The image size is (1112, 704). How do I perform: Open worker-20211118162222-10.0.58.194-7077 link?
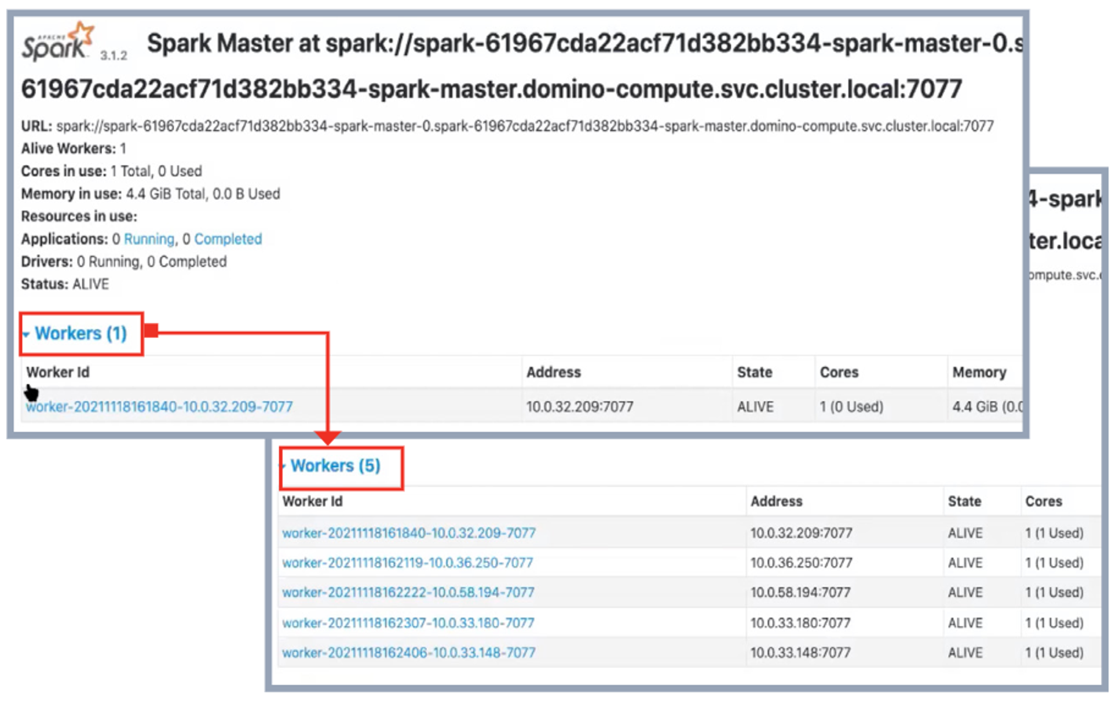(408, 593)
